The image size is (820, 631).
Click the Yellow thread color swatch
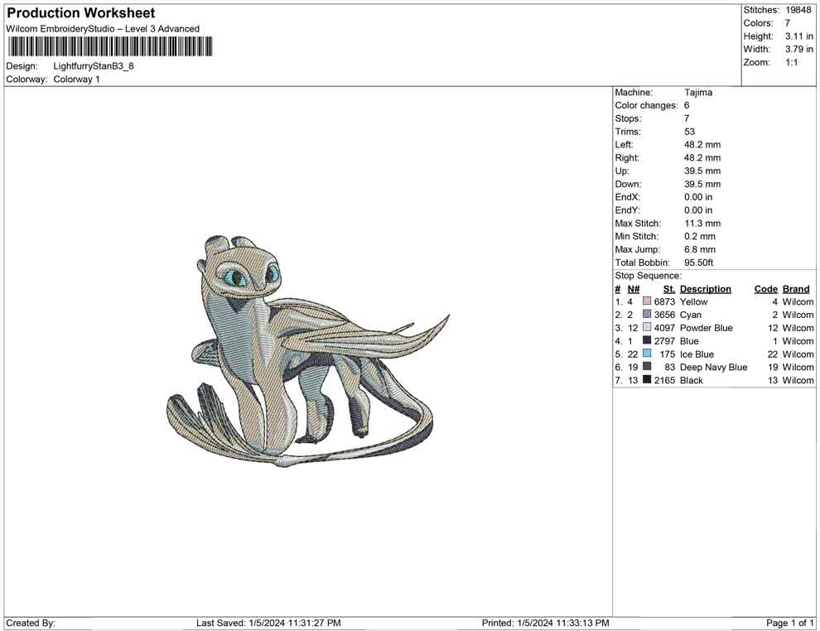point(647,301)
